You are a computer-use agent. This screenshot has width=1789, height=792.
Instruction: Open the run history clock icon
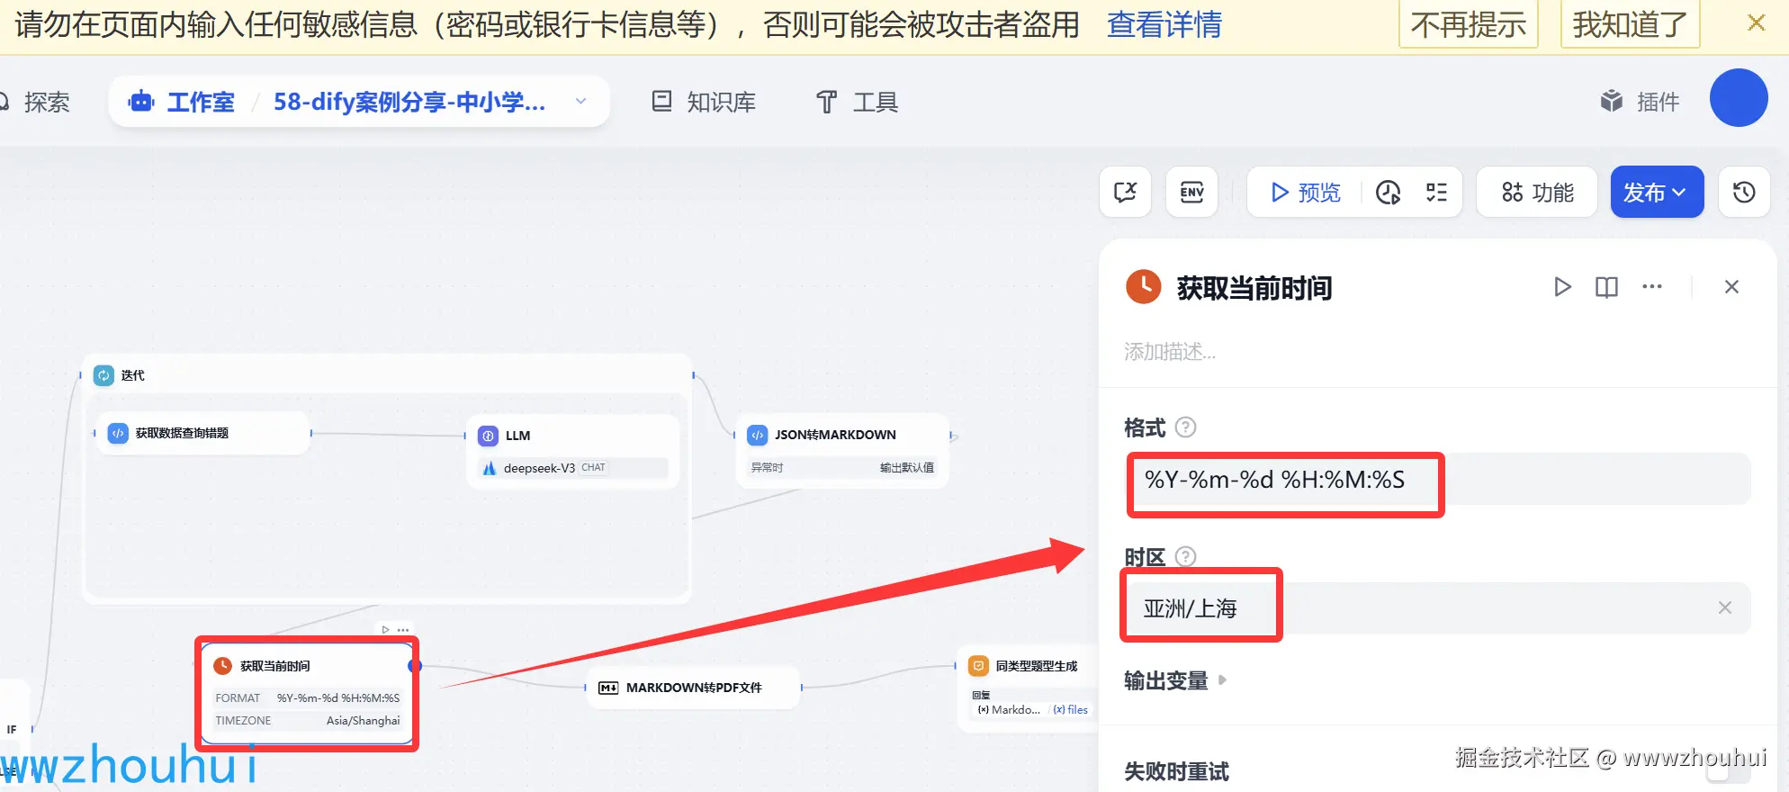click(1389, 193)
